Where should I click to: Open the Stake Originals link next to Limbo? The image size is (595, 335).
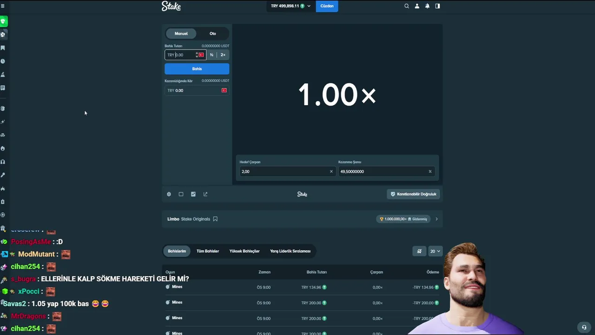tap(196, 219)
